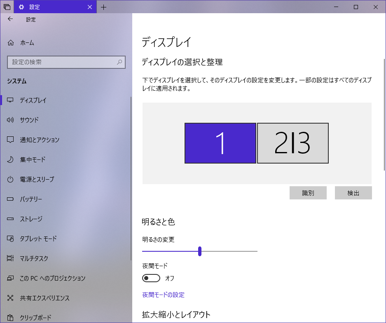
Task: Open 通知とアクション settings
Action: click(x=66, y=140)
